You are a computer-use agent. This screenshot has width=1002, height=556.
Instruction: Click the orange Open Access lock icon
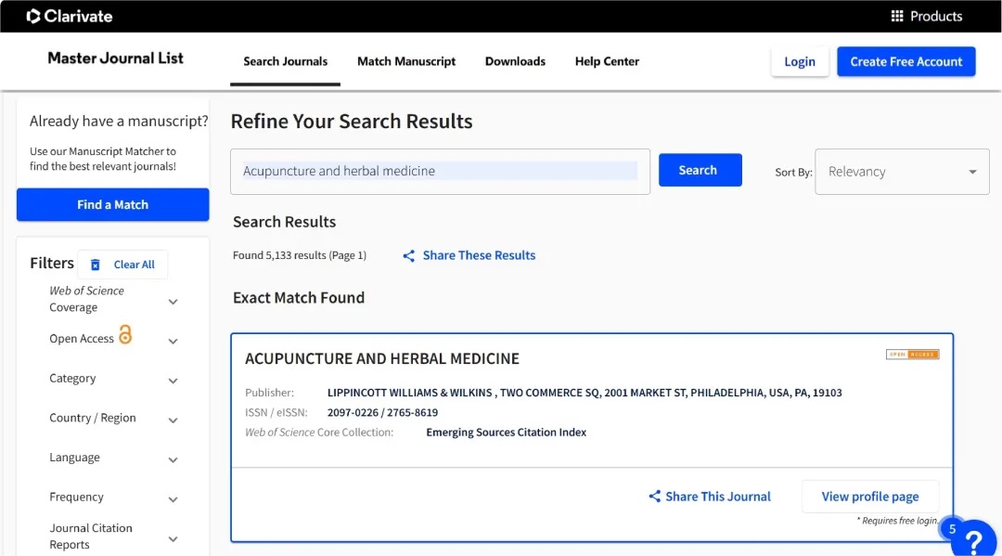125,335
